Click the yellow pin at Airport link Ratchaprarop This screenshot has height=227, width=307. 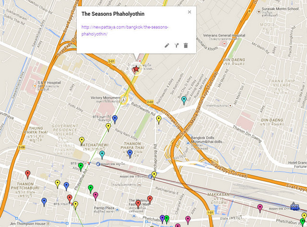[x=154, y=175]
